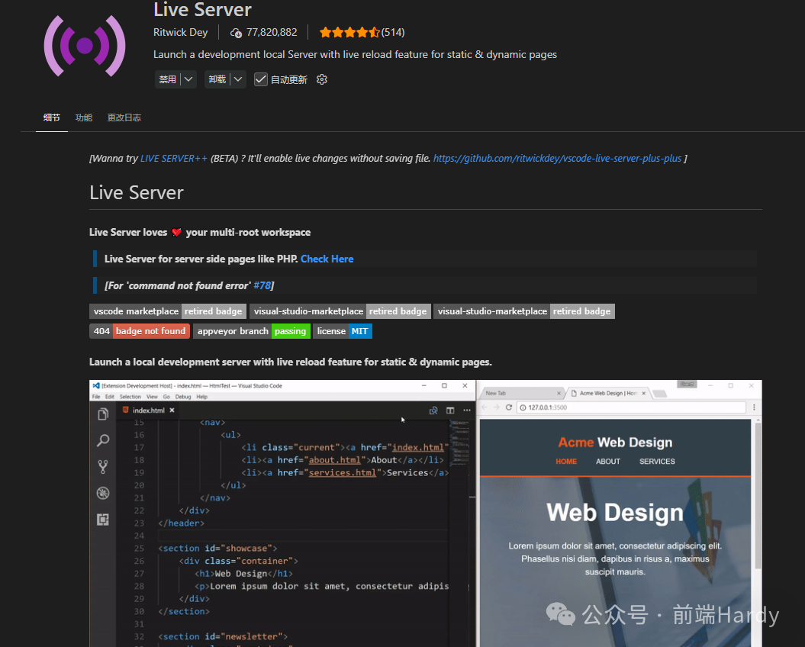Switch to the 更改日志 changelog tab
Viewport: 805px width, 647px height.
coord(124,117)
